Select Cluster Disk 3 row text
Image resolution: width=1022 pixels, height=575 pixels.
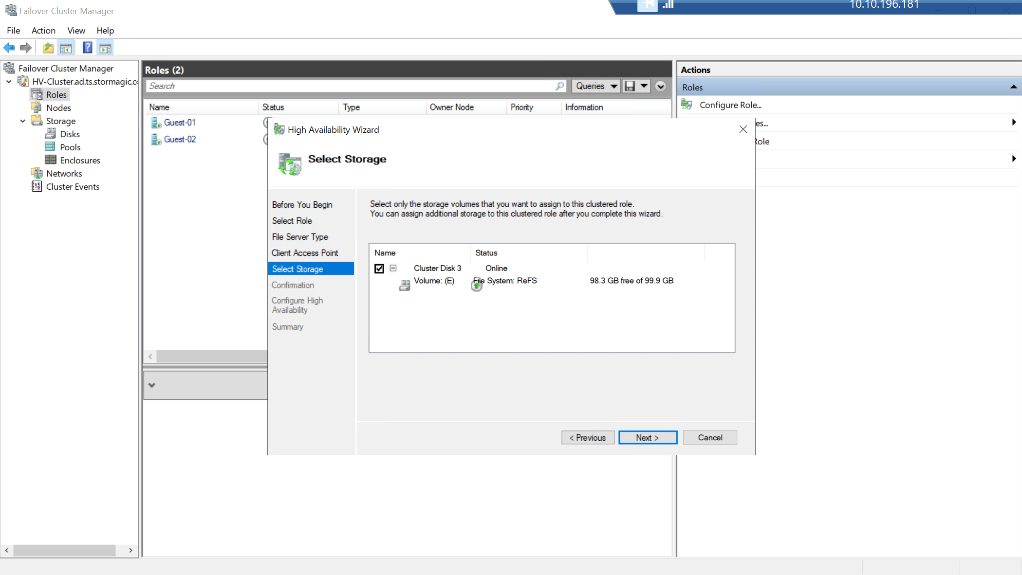(437, 268)
